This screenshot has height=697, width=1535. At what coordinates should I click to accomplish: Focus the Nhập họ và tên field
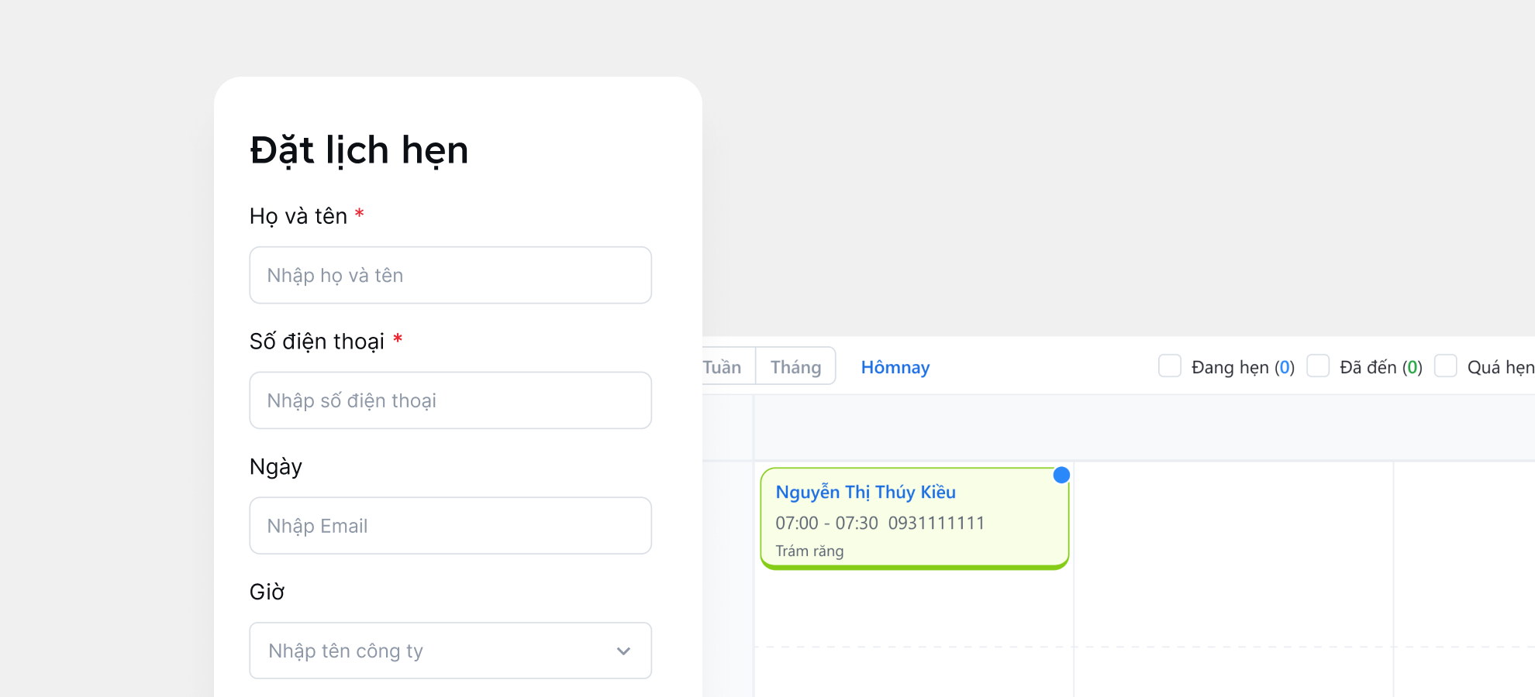tap(450, 276)
